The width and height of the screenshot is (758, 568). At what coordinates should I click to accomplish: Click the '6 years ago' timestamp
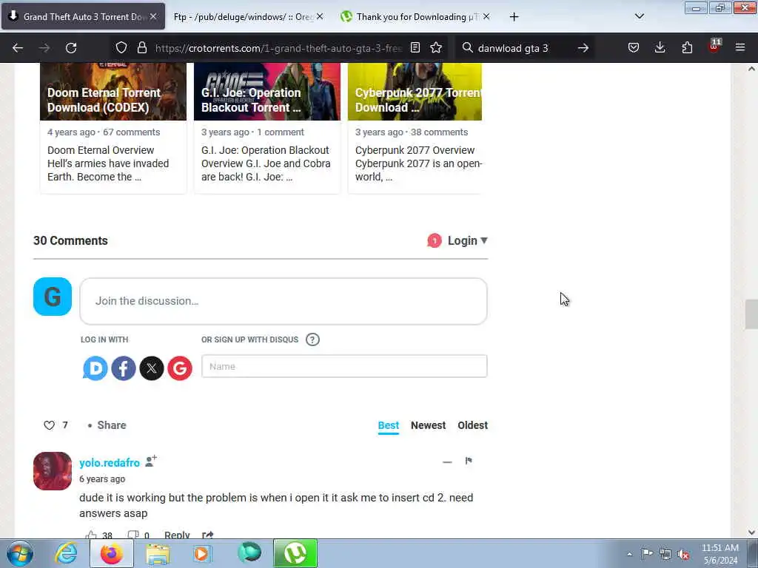pos(102,479)
